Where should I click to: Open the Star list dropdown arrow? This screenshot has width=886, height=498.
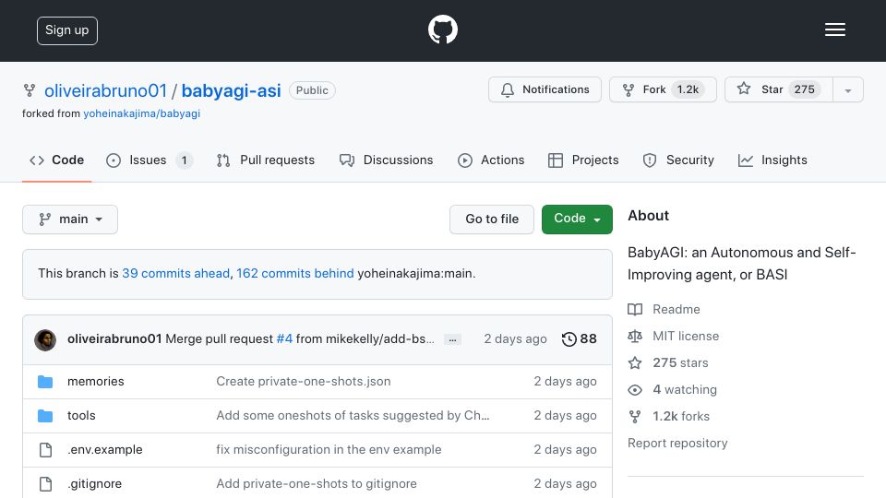848,89
